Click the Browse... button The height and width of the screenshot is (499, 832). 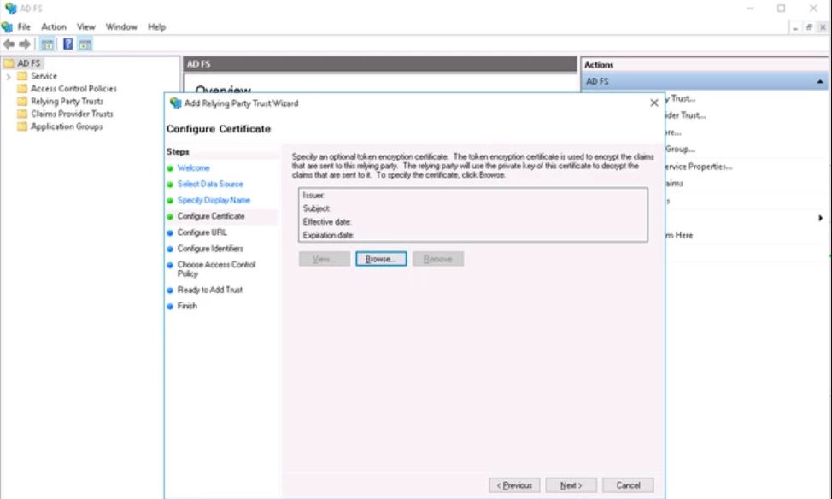[381, 259]
